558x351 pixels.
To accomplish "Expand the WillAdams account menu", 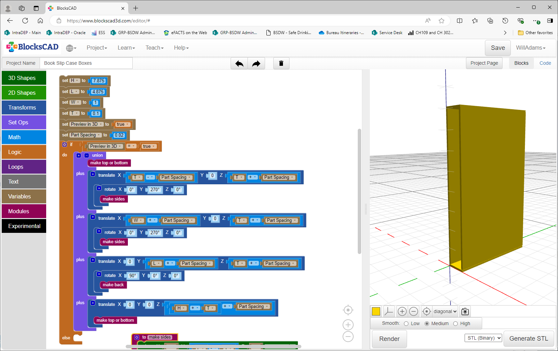I will click(531, 48).
